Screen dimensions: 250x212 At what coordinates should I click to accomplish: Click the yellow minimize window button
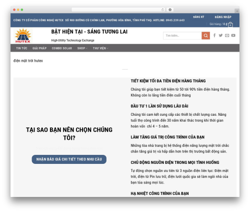pos(18,10)
